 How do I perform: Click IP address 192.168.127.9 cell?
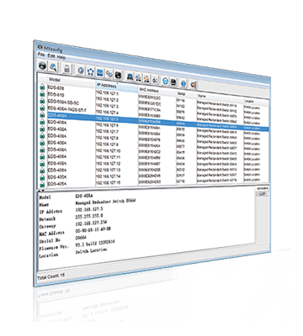pos(108,144)
